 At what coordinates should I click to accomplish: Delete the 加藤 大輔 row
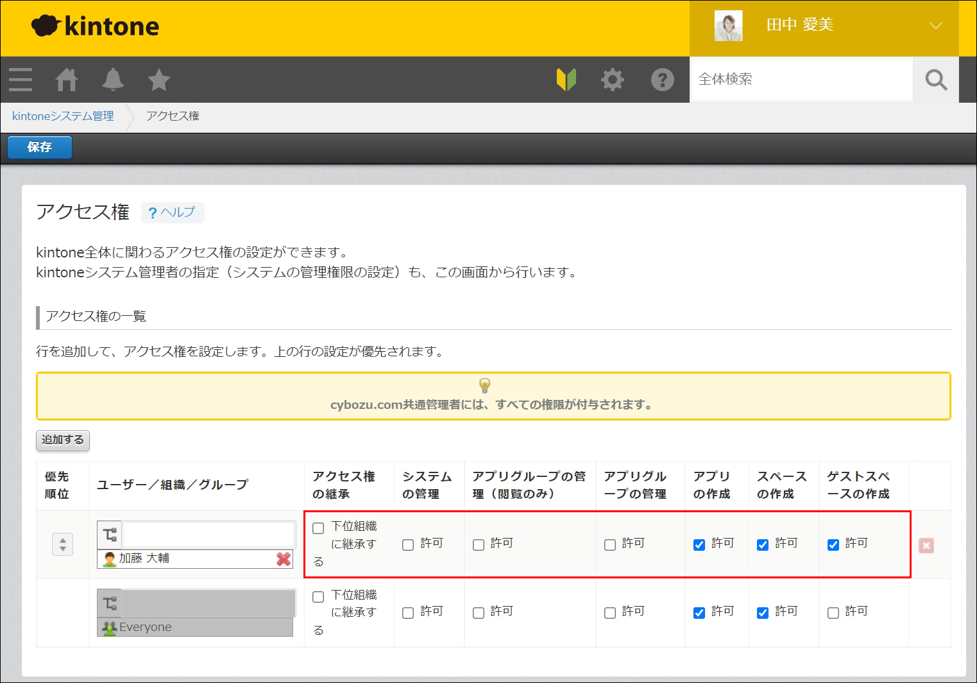[x=926, y=545]
